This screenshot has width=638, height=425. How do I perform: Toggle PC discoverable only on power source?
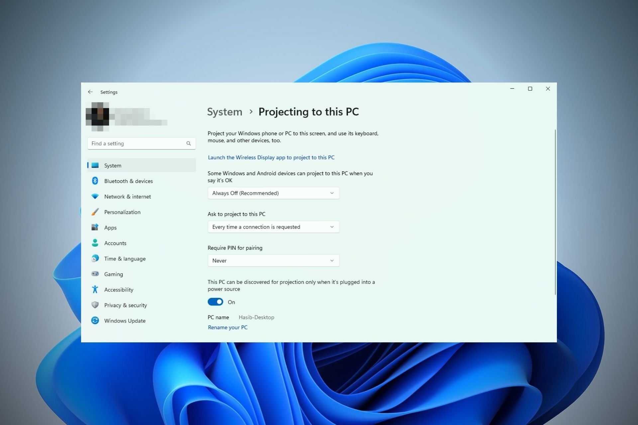click(x=216, y=302)
